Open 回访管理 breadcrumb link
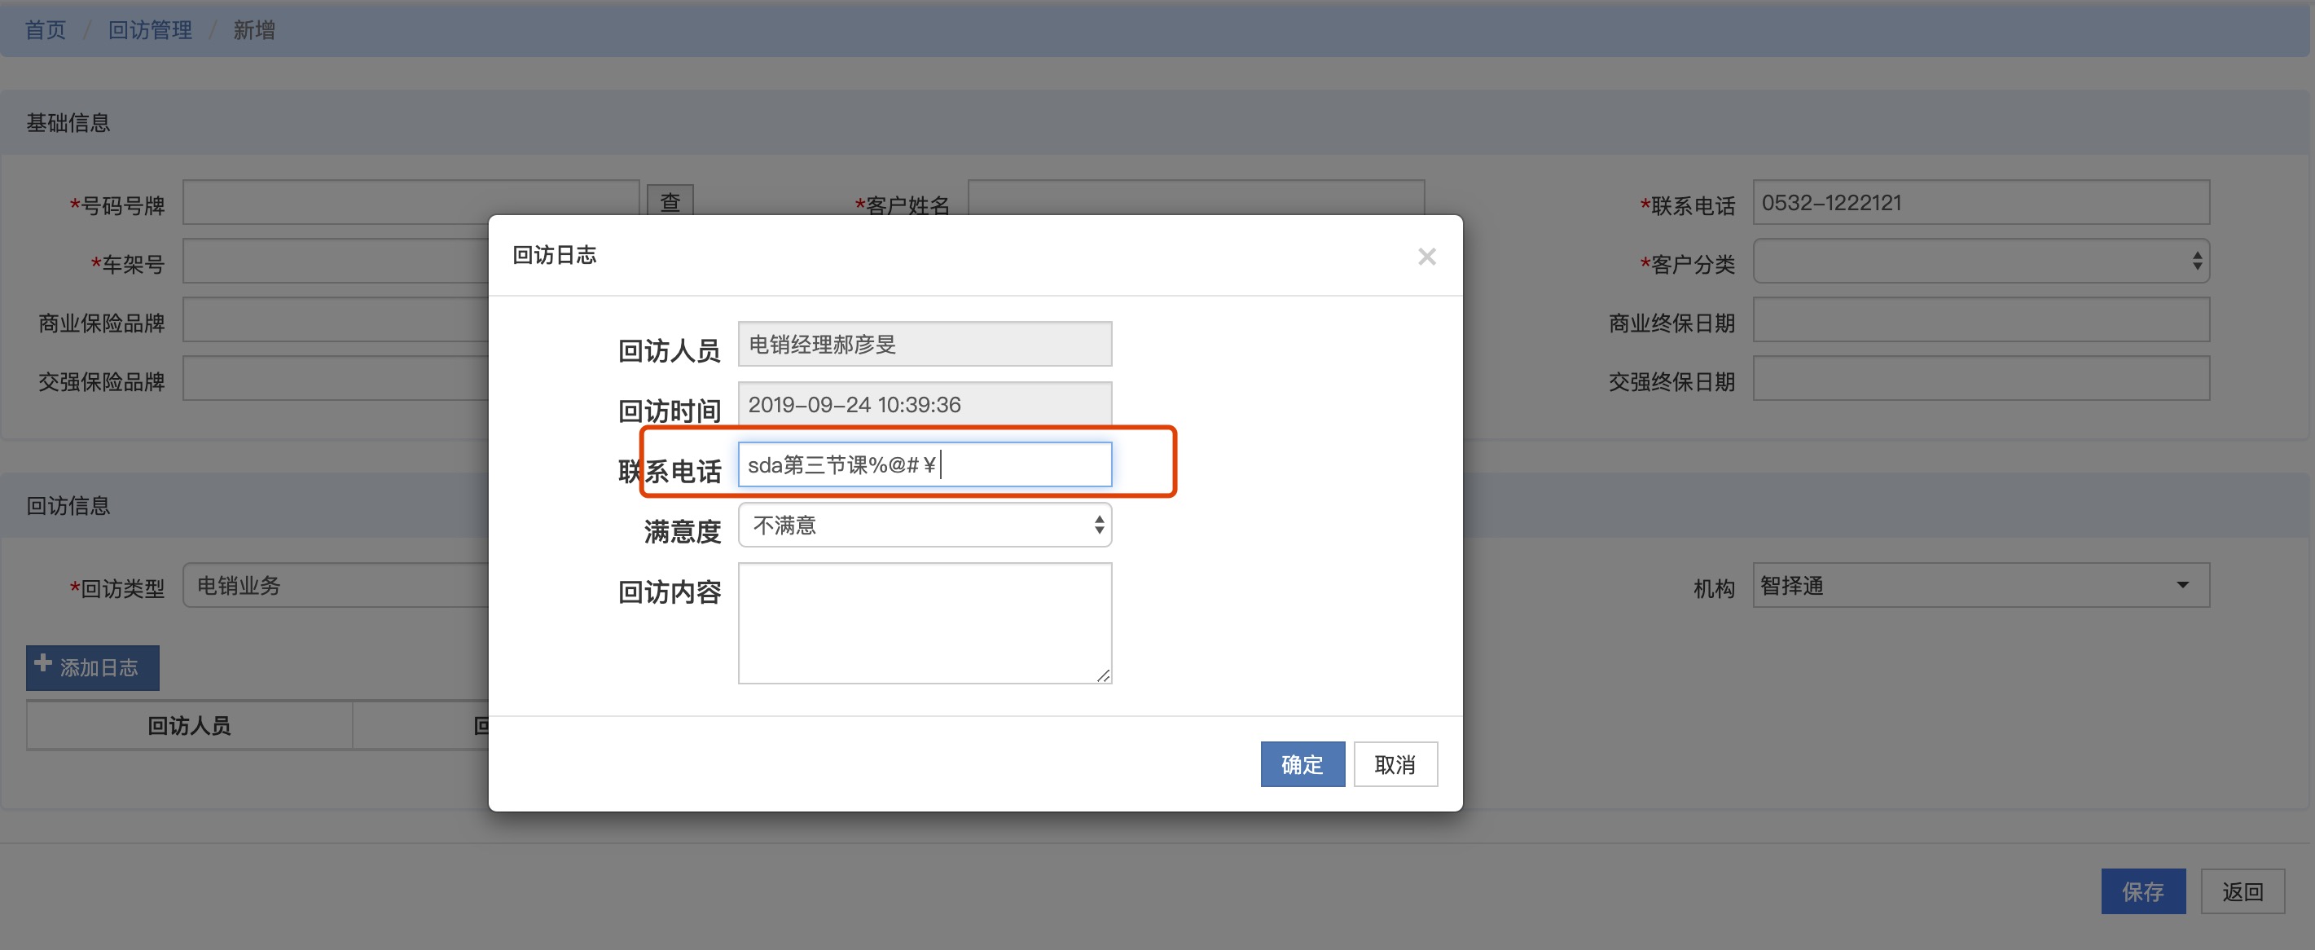The height and width of the screenshot is (950, 2315). click(x=150, y=29)
